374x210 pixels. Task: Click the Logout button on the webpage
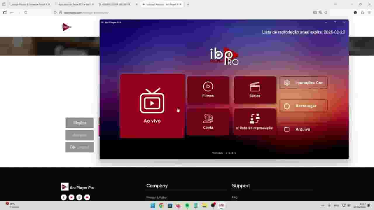(x=80, y=147)
